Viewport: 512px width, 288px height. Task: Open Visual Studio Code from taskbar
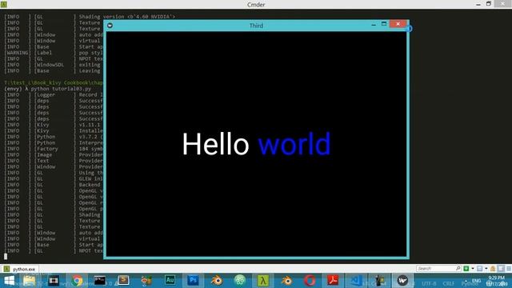tap(356, 281)
